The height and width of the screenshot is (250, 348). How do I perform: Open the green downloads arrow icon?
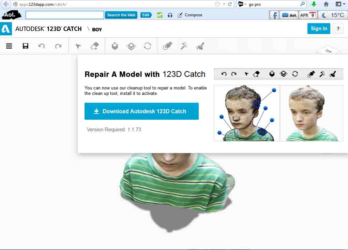point(314,4)
